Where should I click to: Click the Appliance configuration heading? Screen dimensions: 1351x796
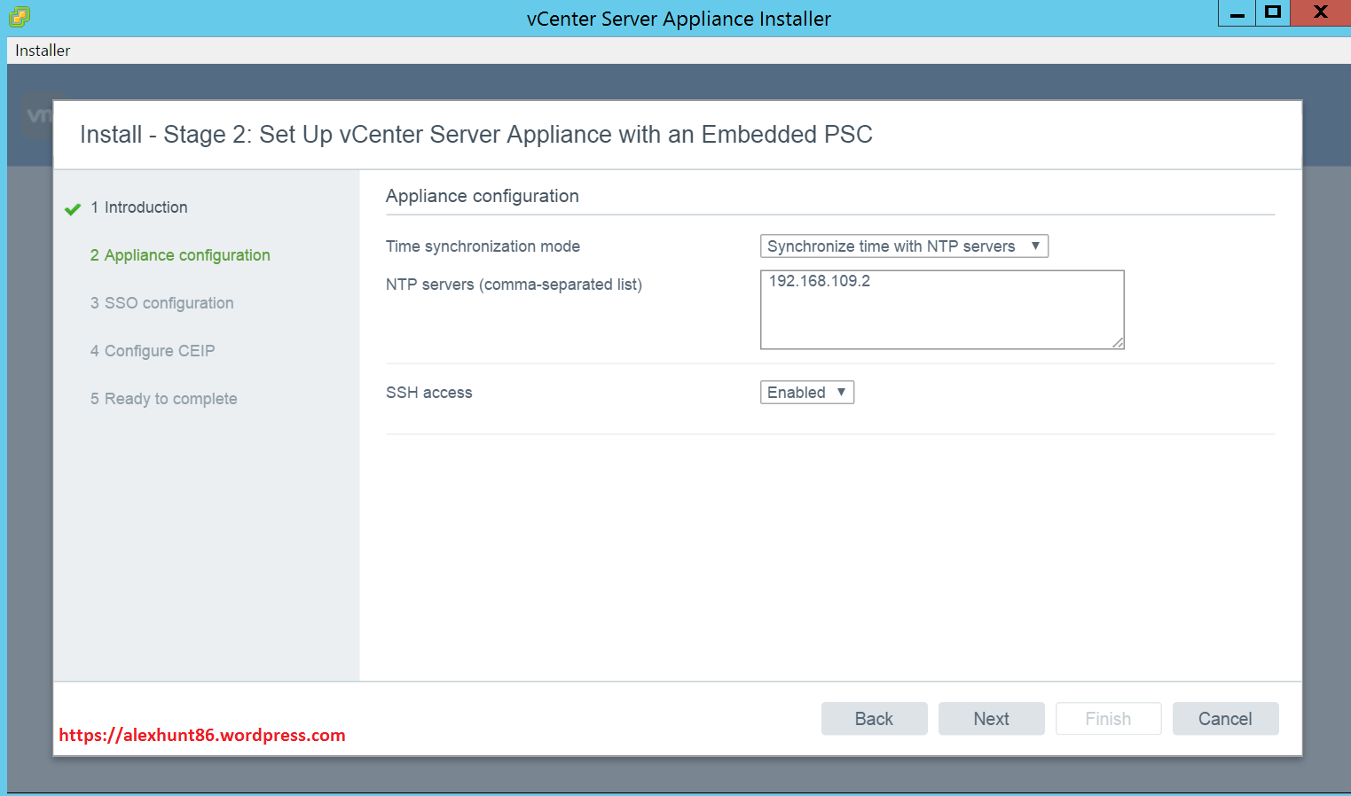[x=483, y=196]
